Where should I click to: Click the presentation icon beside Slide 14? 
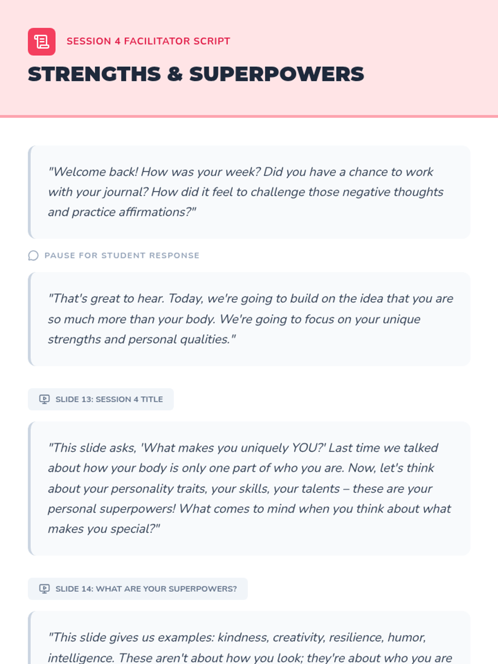44,589
